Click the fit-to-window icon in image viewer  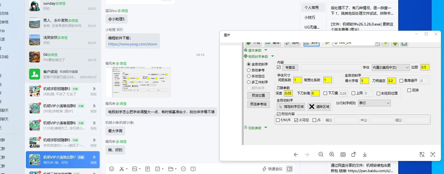coord(343,154)
